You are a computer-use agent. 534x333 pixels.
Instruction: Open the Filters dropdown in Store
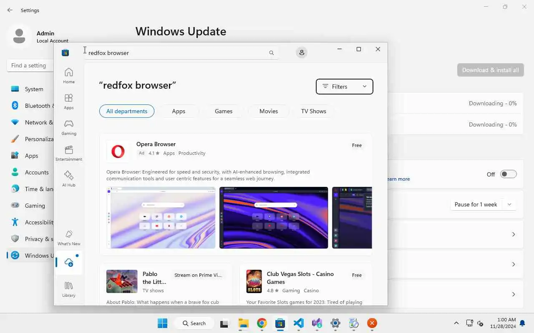click(x=345, y=87)
